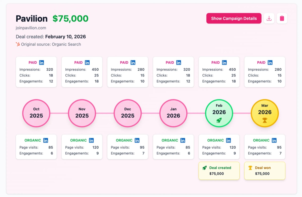This screenshot has width=302, height=197.
Task: Click the PAID label in Jan 2026 card
Action: click(170, 63)
